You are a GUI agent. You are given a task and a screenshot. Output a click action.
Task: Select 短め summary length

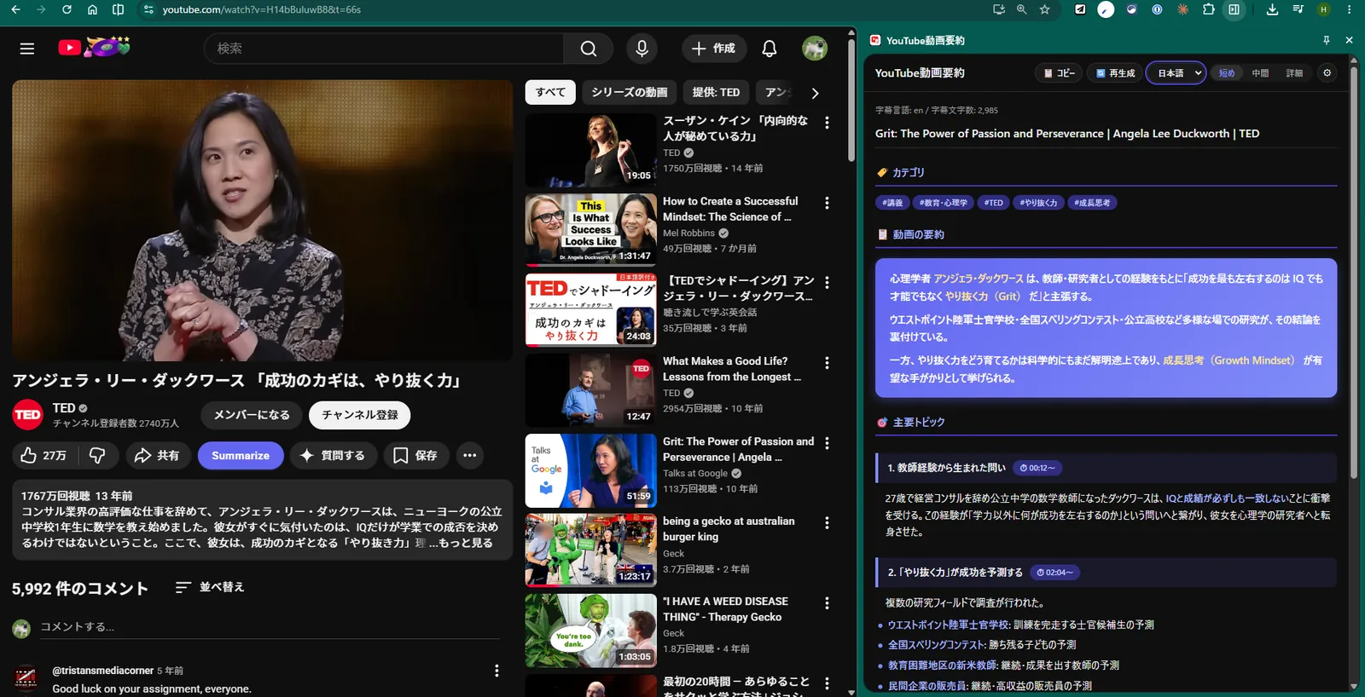[1227, 73]
